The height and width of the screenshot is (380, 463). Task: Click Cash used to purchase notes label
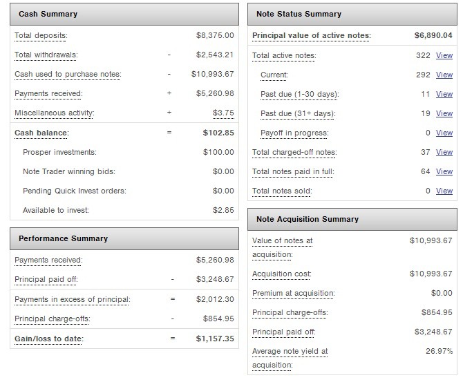pos(68,74)
